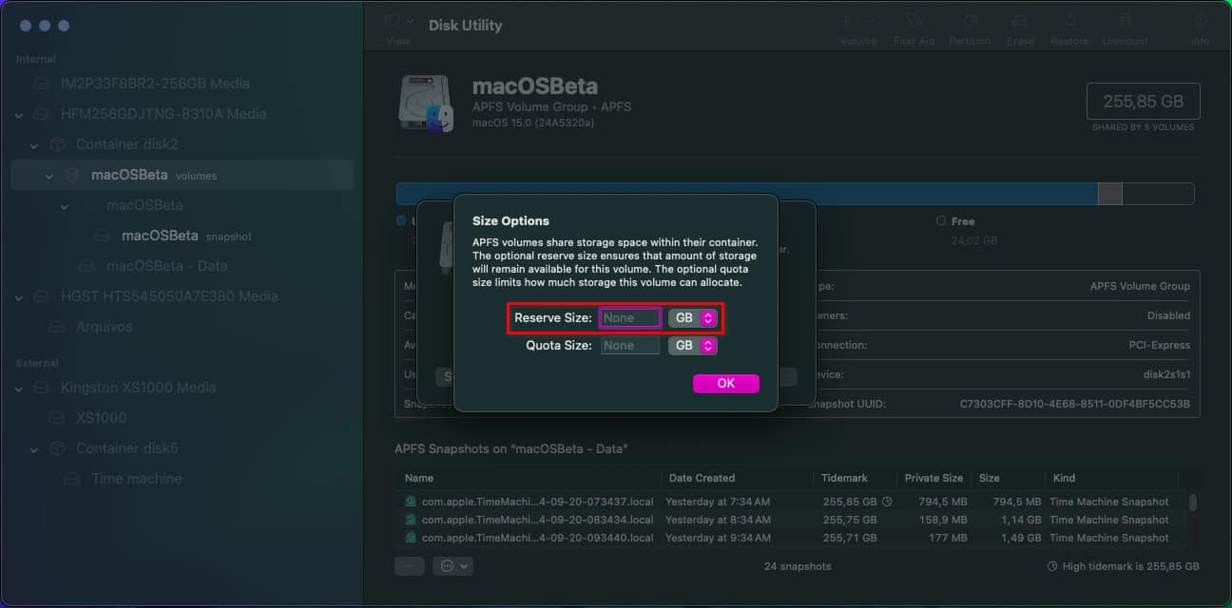Click container icon beside Container disk5
This screenshot has width=1232, height=608.
coord(57,448)
